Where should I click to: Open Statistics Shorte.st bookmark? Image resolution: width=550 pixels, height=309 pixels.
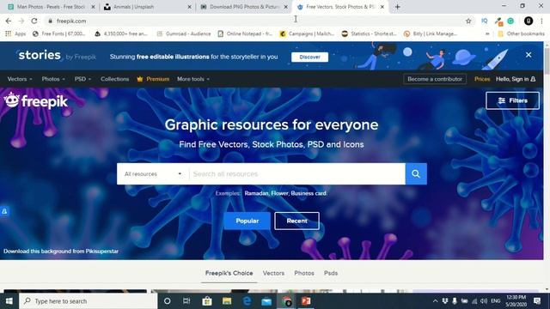[x=369, y=33]
